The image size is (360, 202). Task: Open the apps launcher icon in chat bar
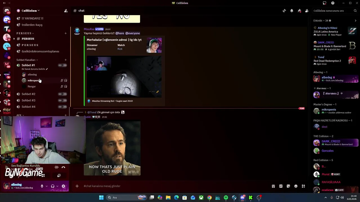[303, 186]
